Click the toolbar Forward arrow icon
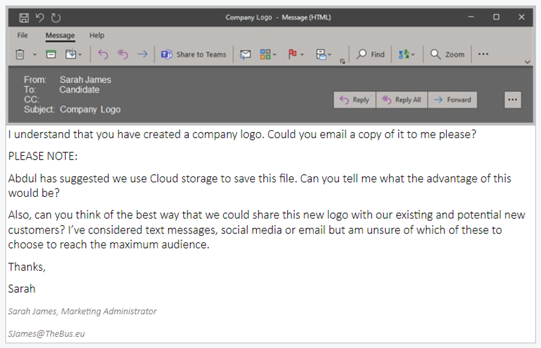 (x=142, y=55)
